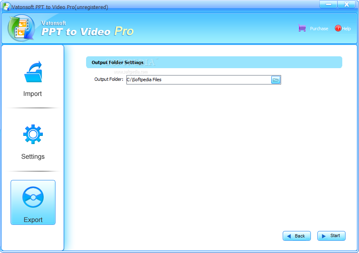
Task: Open the Import step in sidebar
Action: [x=33, y=79]
